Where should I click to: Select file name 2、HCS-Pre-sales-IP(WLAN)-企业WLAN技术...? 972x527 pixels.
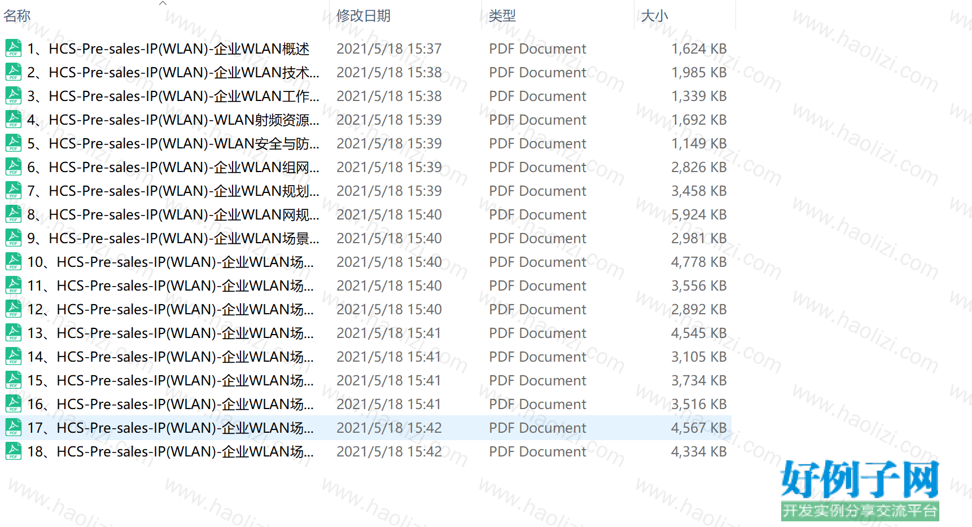click(173, 73)
